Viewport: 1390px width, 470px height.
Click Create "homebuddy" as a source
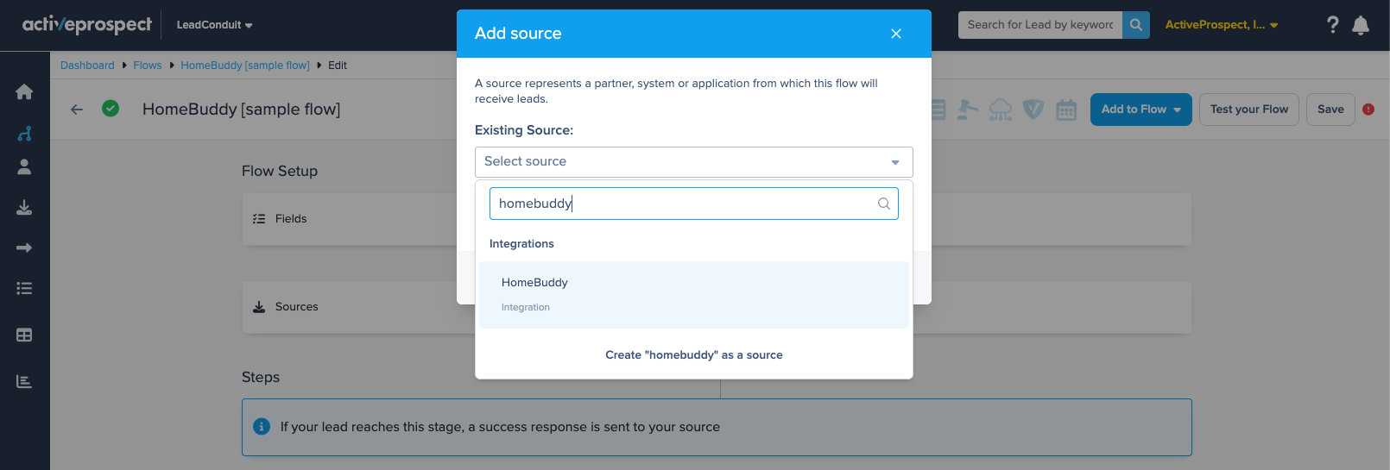(x=694, y=355)
